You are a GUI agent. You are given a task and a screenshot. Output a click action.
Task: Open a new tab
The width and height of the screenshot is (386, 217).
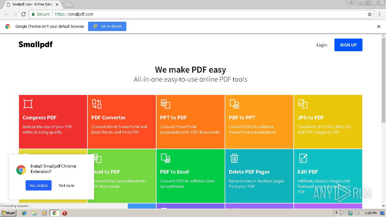coord(68,5)
